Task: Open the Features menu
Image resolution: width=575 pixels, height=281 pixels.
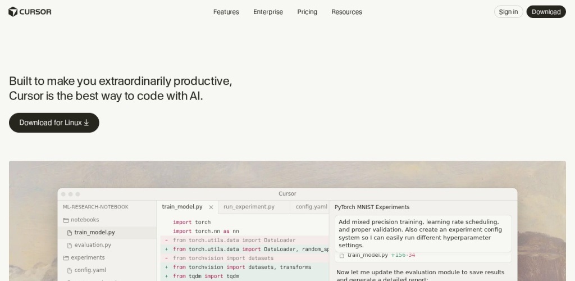Action: [226, 12]
